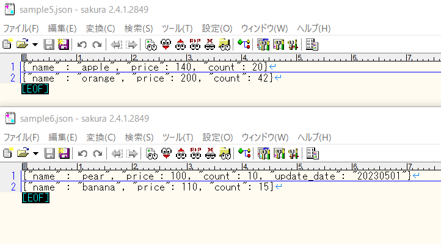This screenshot has width=441, height=244.
Task: Click Find Next down-arrow icon in sample6.json window
Action: [x=167, y=153]
